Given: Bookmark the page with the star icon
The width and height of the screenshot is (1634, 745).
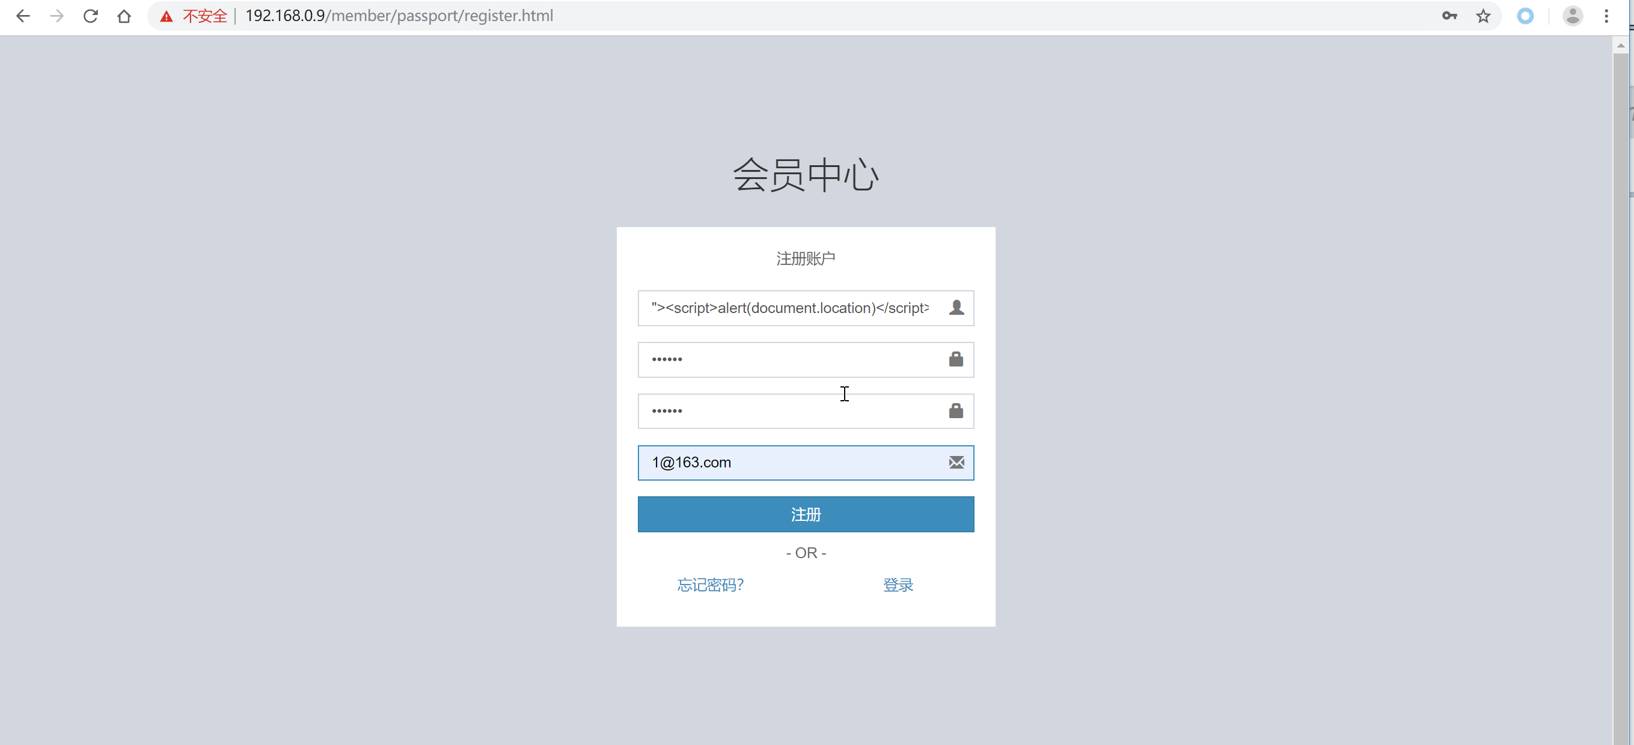Looking at the screenshot, I should pos(1483,16).
